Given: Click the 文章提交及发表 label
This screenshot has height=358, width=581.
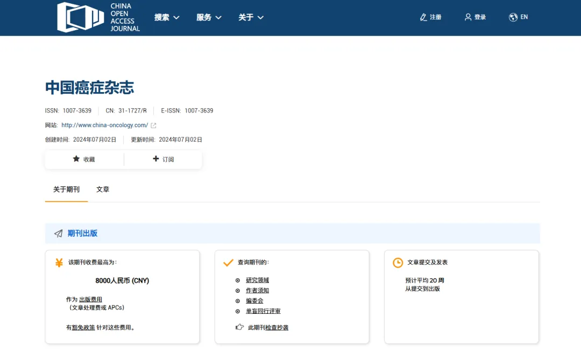Looking at the screenshot, I should tap(428, 262).
